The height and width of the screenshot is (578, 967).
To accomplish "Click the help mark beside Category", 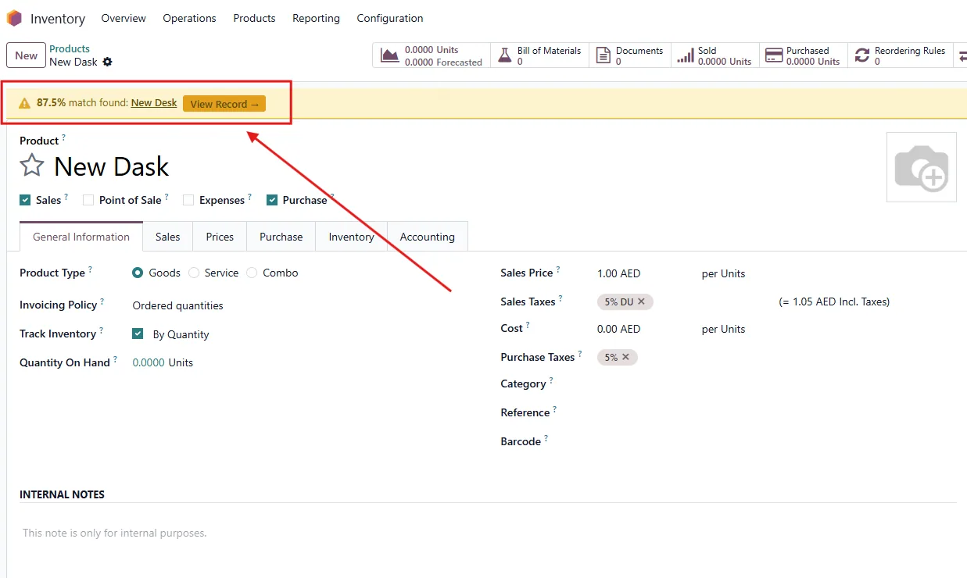I will point(551,380).
